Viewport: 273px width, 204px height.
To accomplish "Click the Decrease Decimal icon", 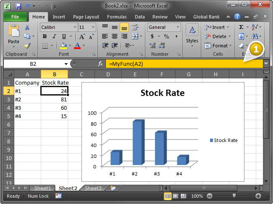I will (x=162, y=46).
